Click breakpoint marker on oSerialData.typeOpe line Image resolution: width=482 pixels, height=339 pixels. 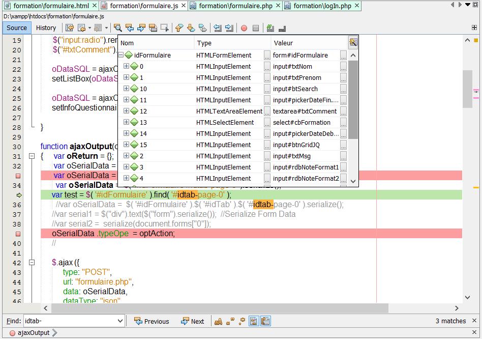[18, 234]
